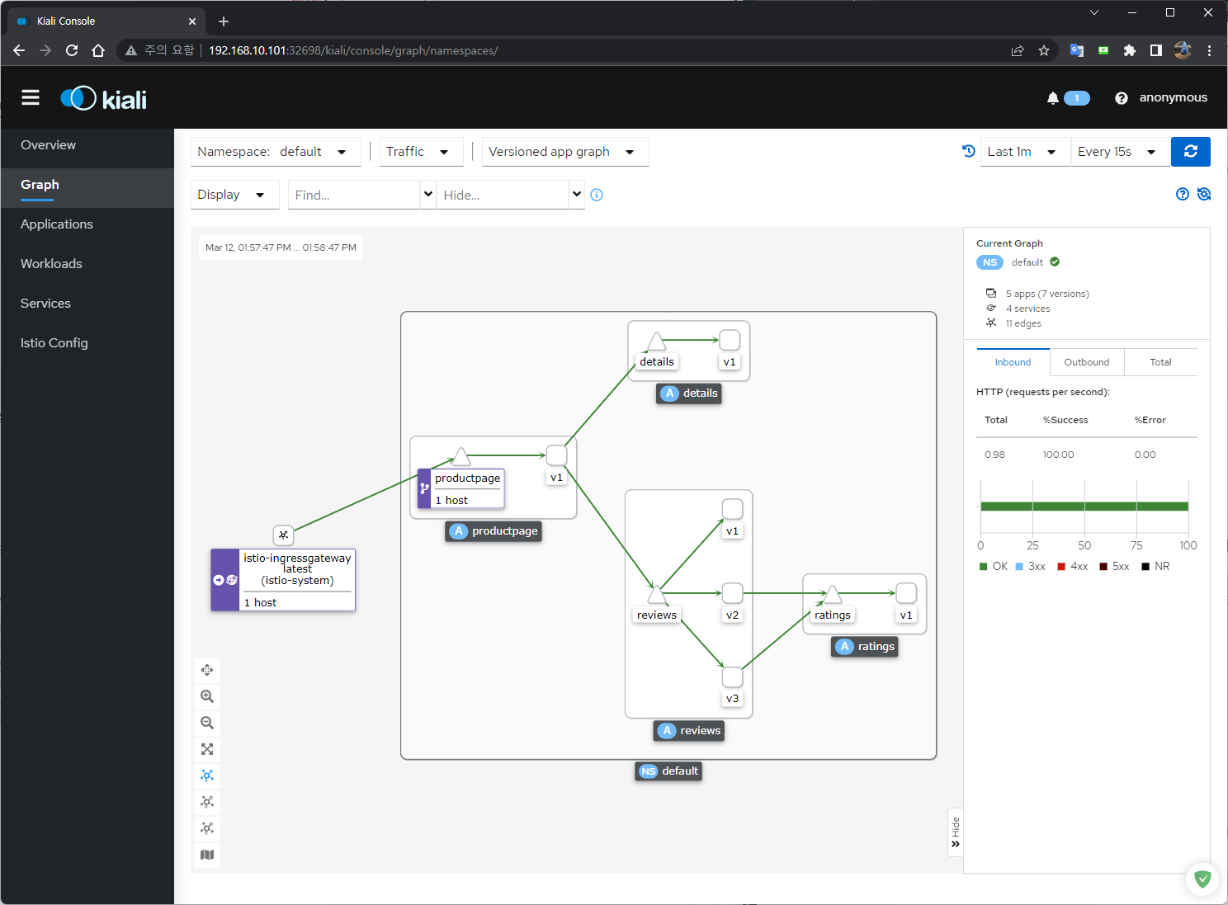The height and width of the screenshot is (905, 1228).
Task: Open the browser extensions puzzle icon
Action: coord(1130,50)
